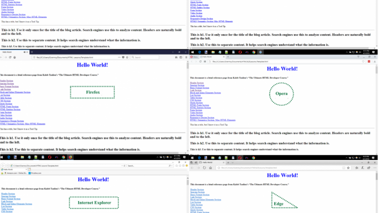Add a new tab in Opera

point(228,57)
